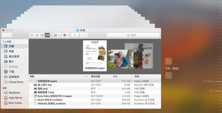Viewport: 222px width, 113px height.
Task: Select 文稿 in the sidebar
Action: point(14,46)
